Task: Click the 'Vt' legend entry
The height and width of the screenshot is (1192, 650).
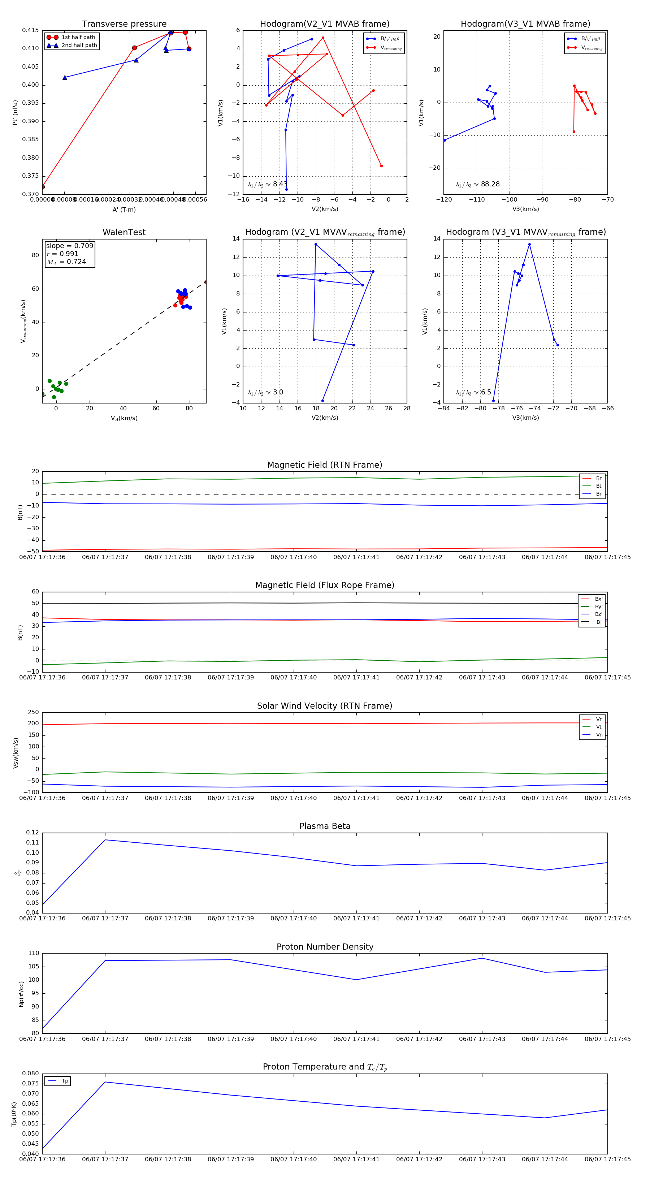Action: tap(593, 727)
